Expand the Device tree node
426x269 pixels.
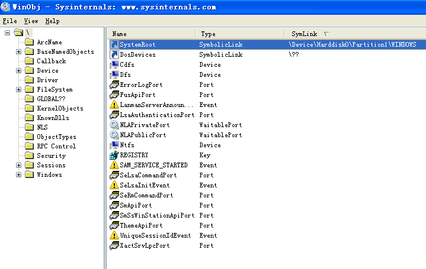pos(18,70)
